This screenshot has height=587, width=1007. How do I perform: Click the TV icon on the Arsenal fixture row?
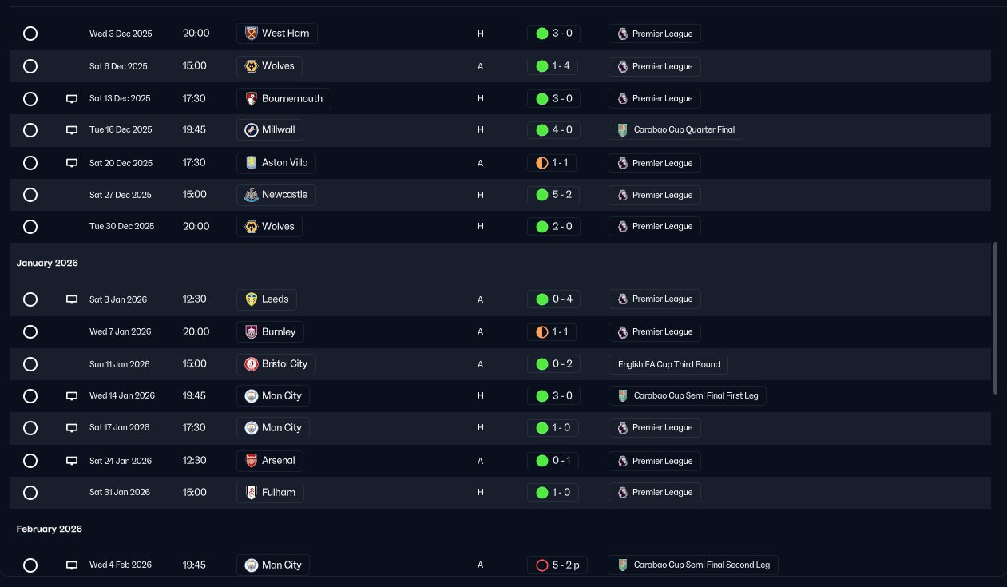(72, 461)
